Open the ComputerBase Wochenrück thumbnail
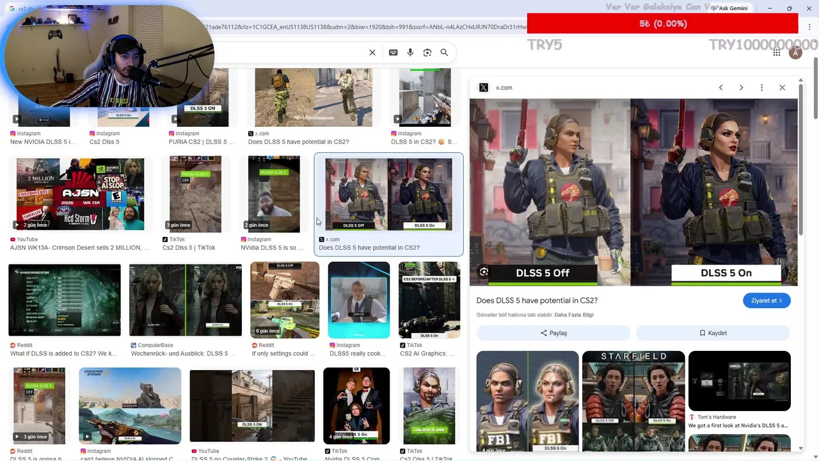This screenshot has width=819, height=461. (186, 300)
